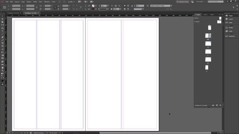
Task: Select the Type tool
Action: pyautogui.click(x=3, y=31)
